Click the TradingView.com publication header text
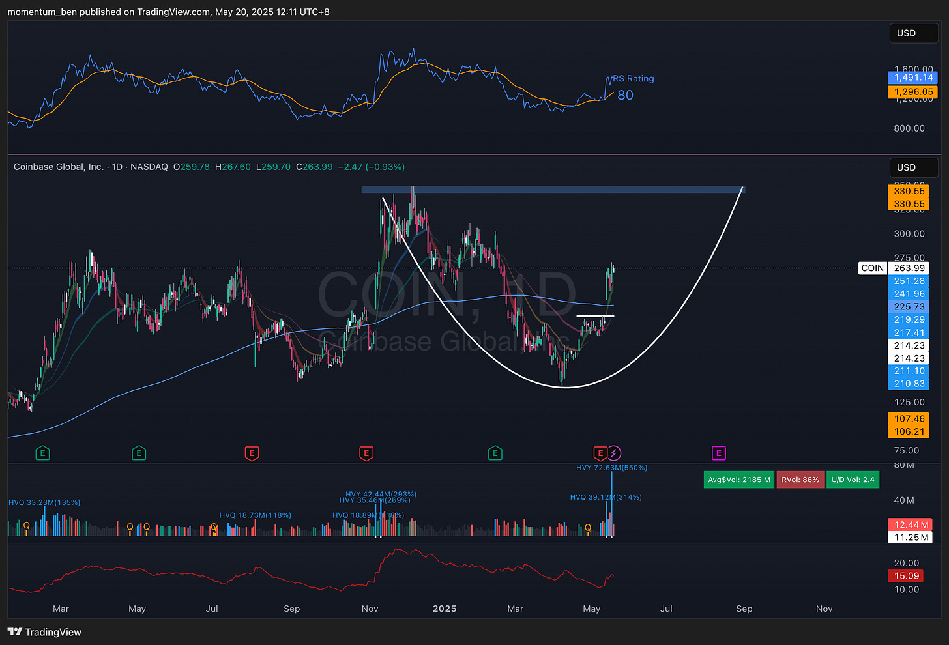Screen dimensions: 949x645 168,12
